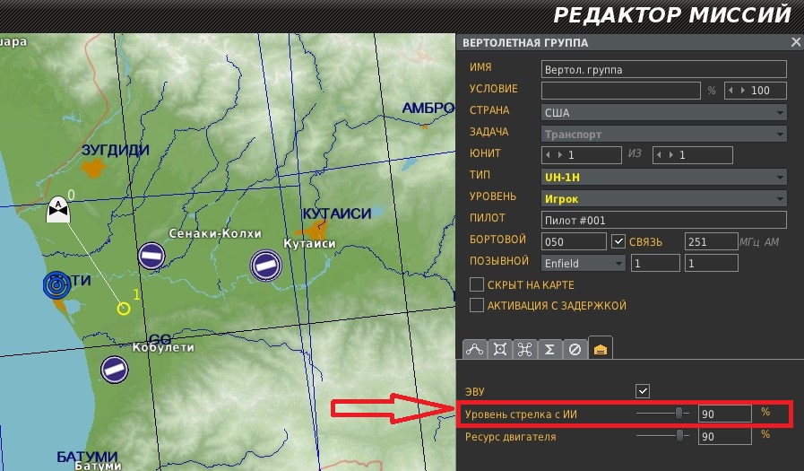Click the Кобулети airfield label
The width and height of the screenshot is (804, 471).
(x=163, y=347)
